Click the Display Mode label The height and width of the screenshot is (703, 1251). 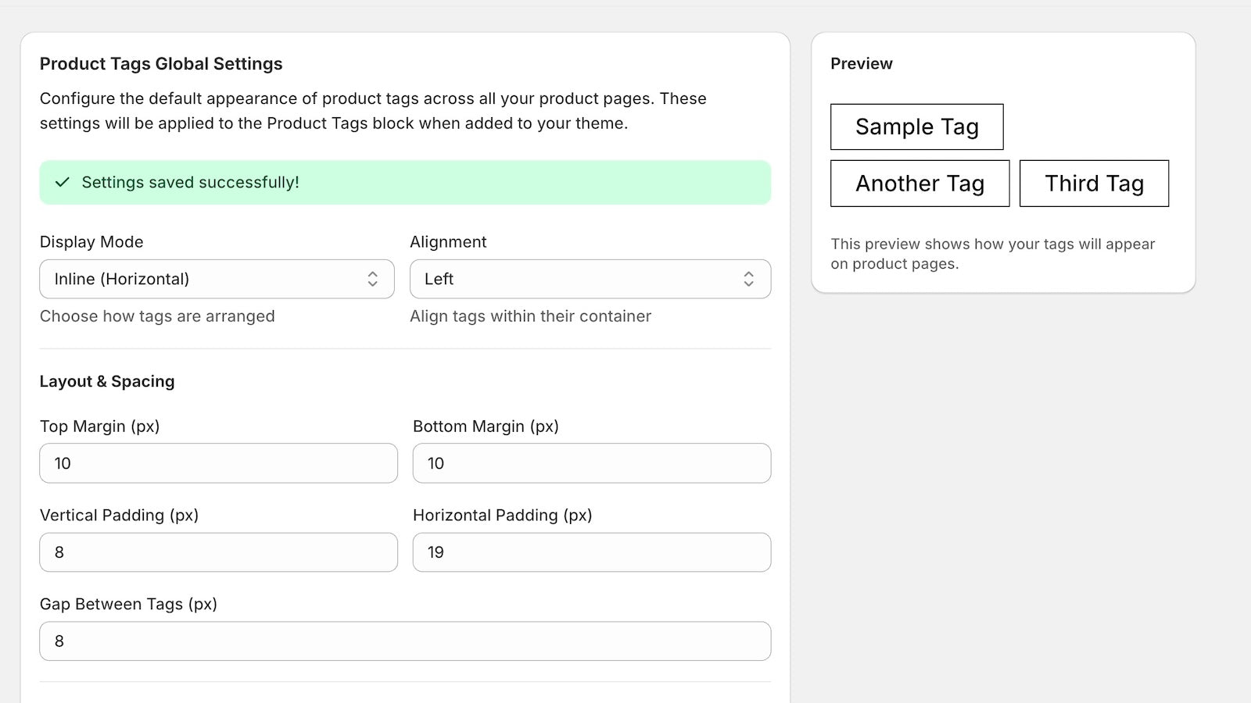91,242
